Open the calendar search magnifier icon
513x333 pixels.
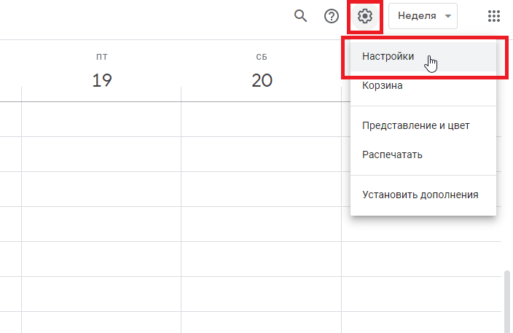tap(300, 16)
